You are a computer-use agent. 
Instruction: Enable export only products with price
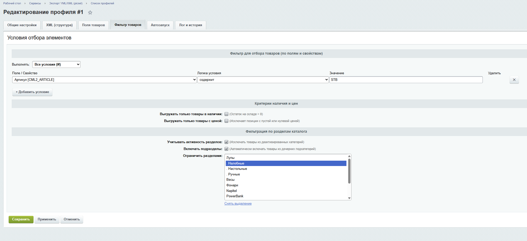pos(226,121)
